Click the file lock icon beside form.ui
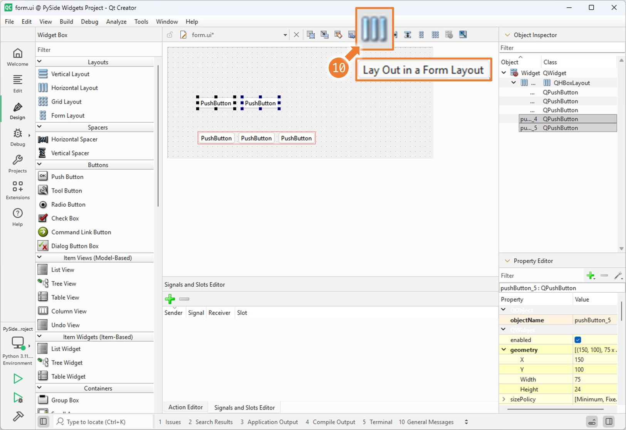 (170, 35)
